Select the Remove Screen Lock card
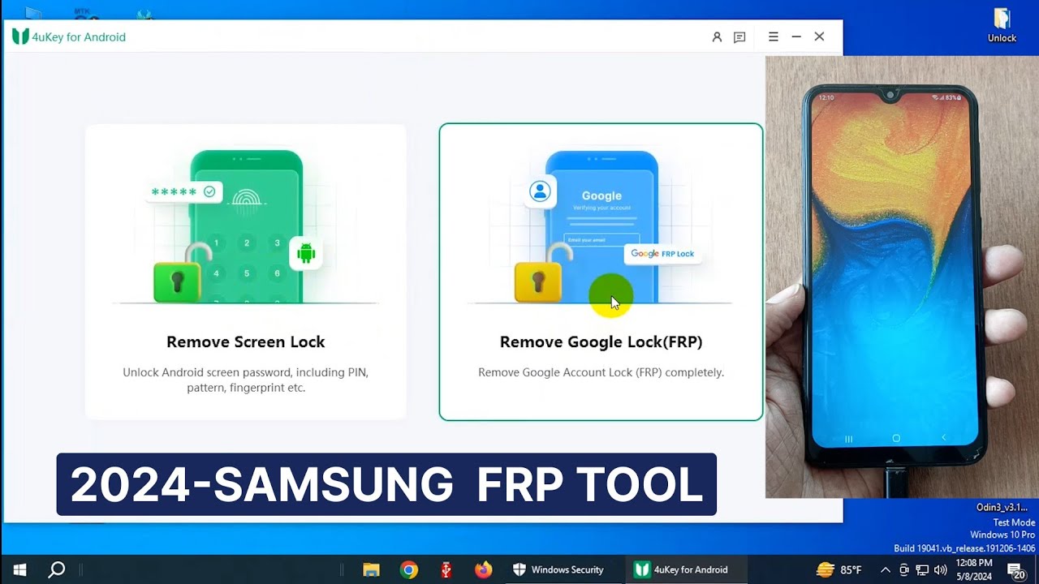Viewport: 1039px width, 584px height. point(245,272)
